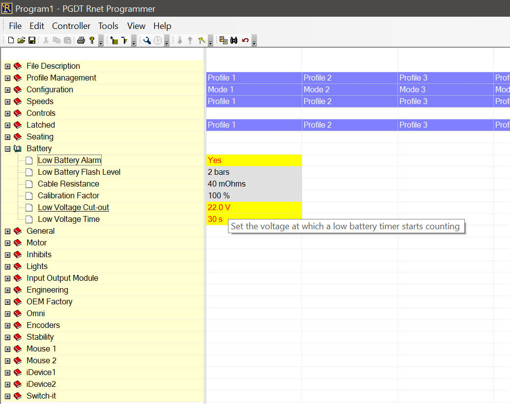Click the Low Battery Alarm 'Yes' value
The width and height of the screenshot is (510, 404).
point(254,161)
